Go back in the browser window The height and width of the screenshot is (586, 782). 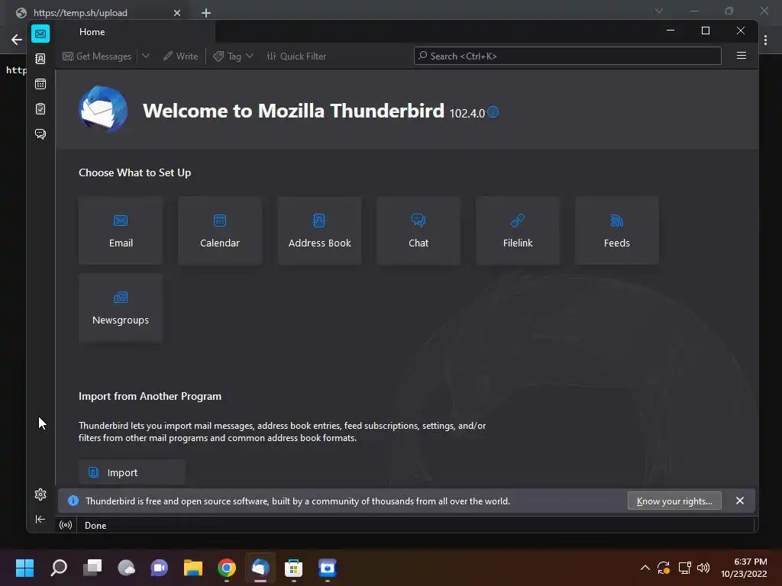[x=17, y=40]
